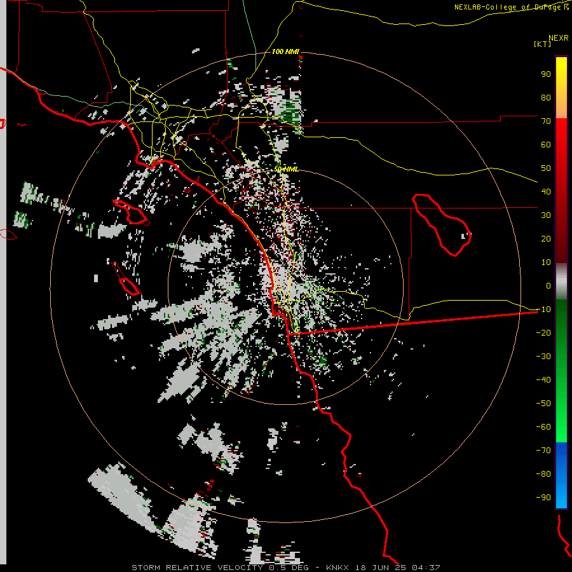Image resolution: width=572 pixels, height=572 pixels.
Task: Click the 0 scale value
Action: tap(548, 286)
